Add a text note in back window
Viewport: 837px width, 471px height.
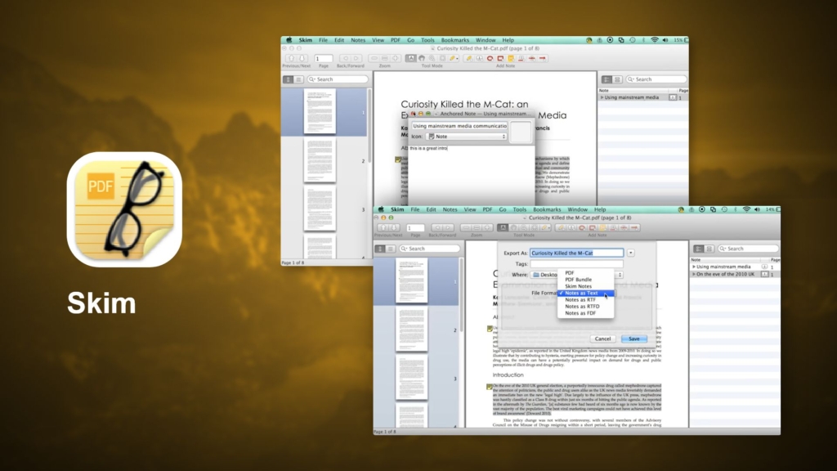(479, 58)
